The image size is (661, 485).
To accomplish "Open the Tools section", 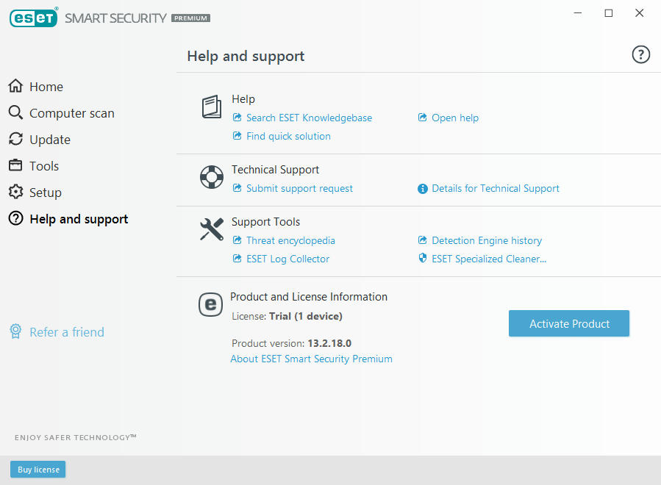I will point(44,166).
